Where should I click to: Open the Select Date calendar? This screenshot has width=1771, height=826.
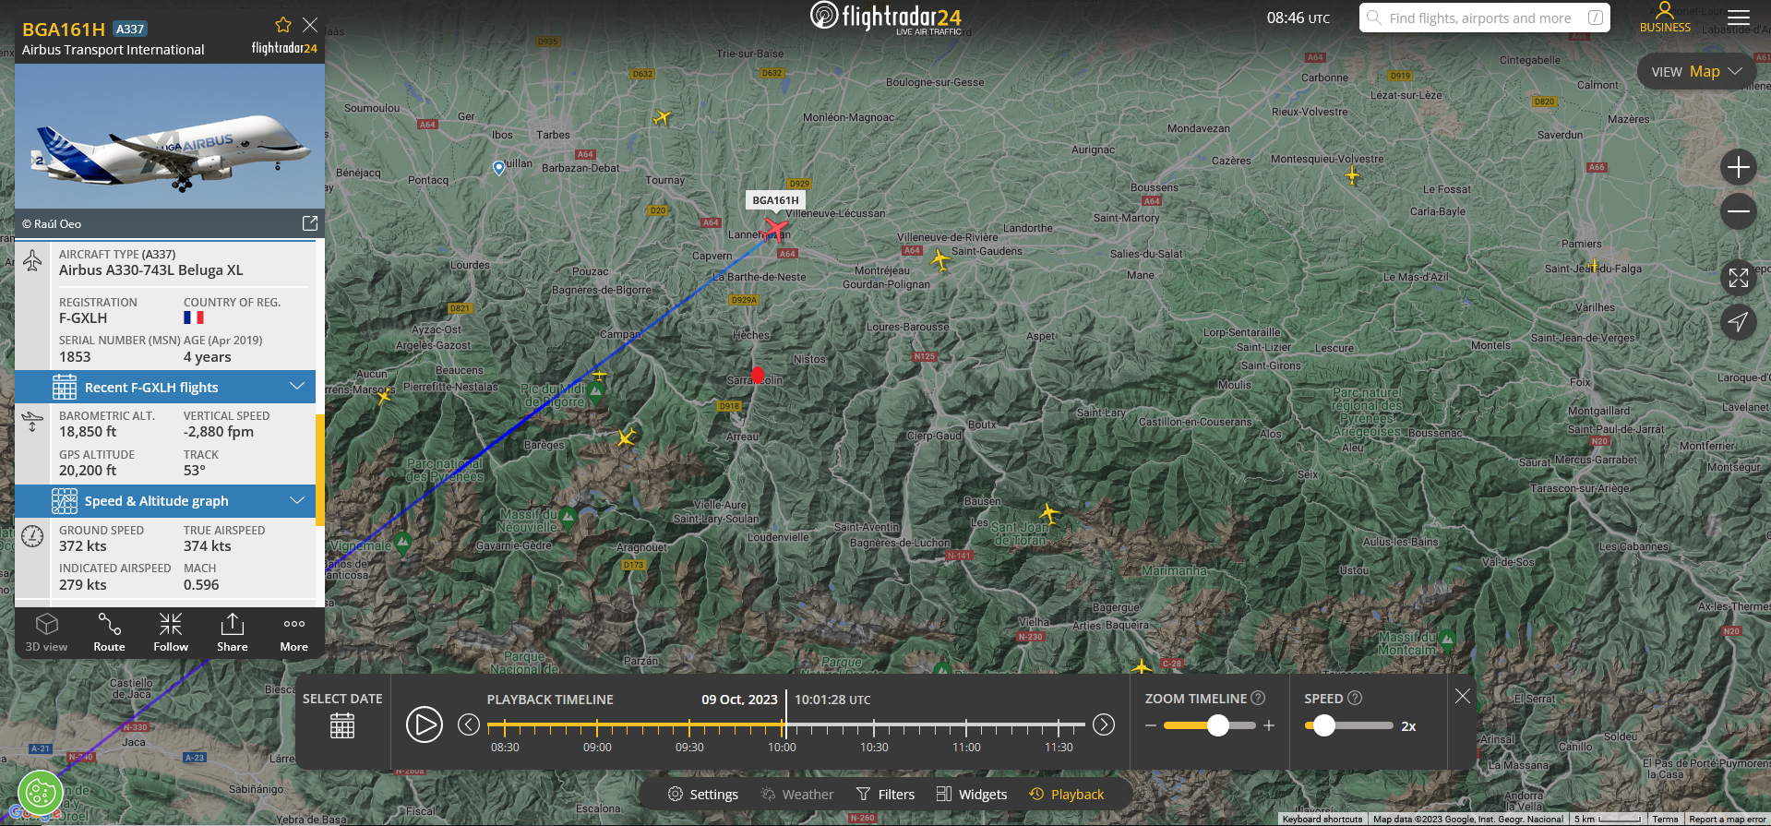tap(342, 725)
